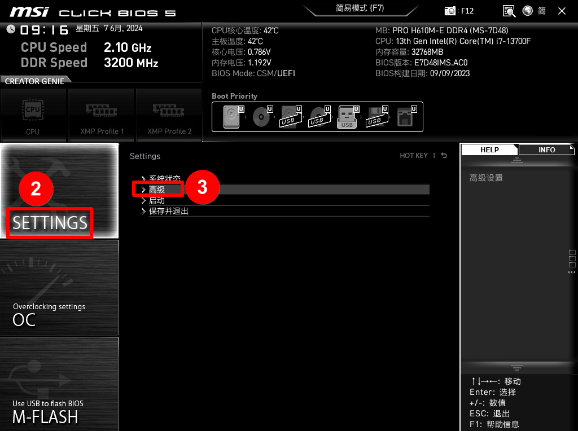Open the language globe icon
This screenshot has height=431, width=578.
pos(527,11)
